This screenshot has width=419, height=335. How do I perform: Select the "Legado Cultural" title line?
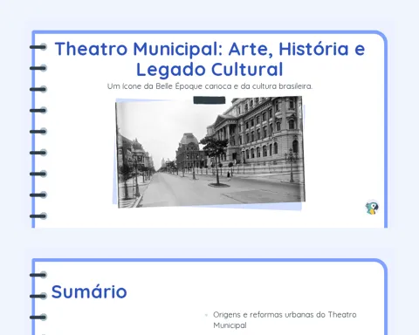coord(209,69)
